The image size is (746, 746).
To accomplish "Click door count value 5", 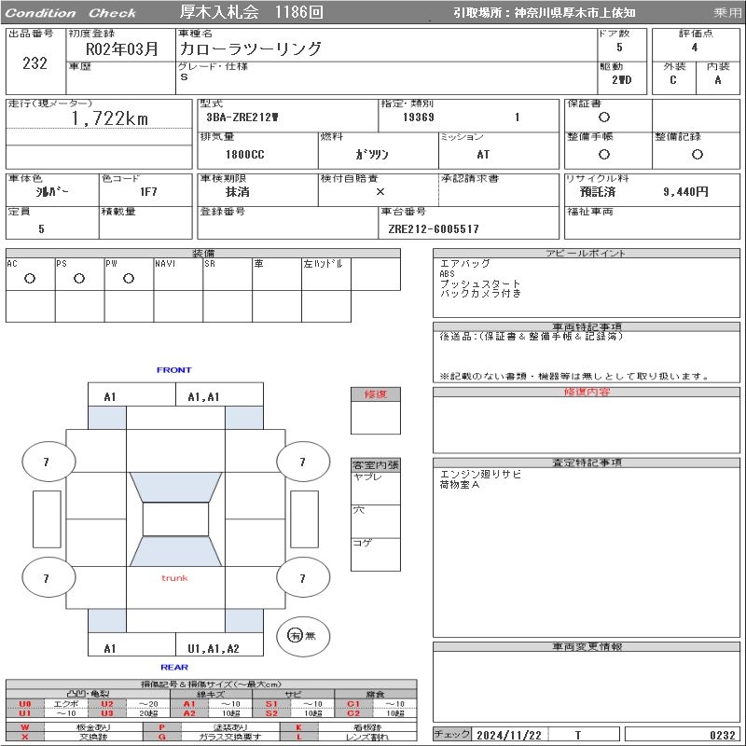I will 619,48.
